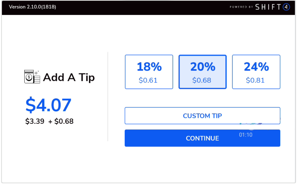
Task: Select the 20% tip option
Action: coord(203,72)
